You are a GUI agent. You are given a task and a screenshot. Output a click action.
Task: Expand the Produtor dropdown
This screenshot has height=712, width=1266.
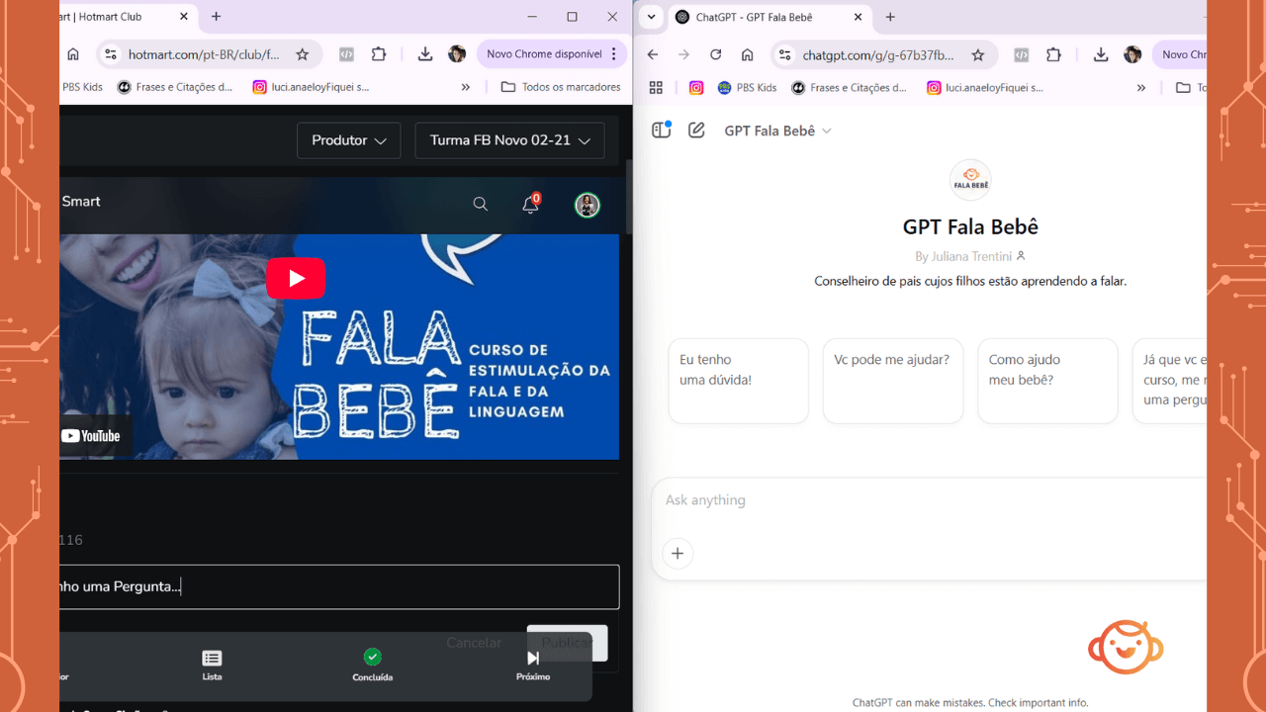pos(348,140)
